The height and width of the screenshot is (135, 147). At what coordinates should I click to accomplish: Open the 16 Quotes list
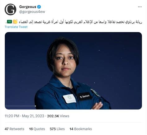click(37, 129)
